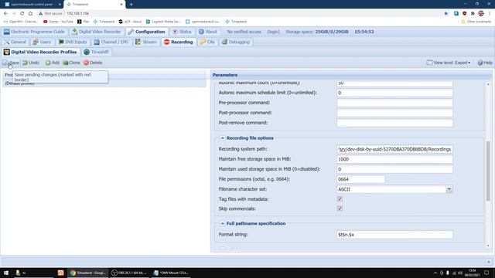Clone the selected profile

point(72,63)
